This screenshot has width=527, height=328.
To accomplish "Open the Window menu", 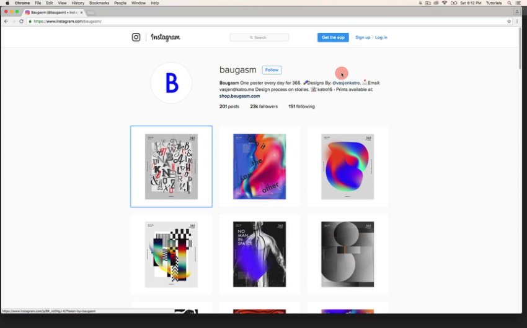I will point(138,3).
